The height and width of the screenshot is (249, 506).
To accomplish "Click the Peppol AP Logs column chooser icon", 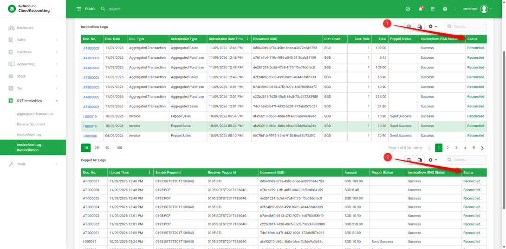I will click(420, 160).
